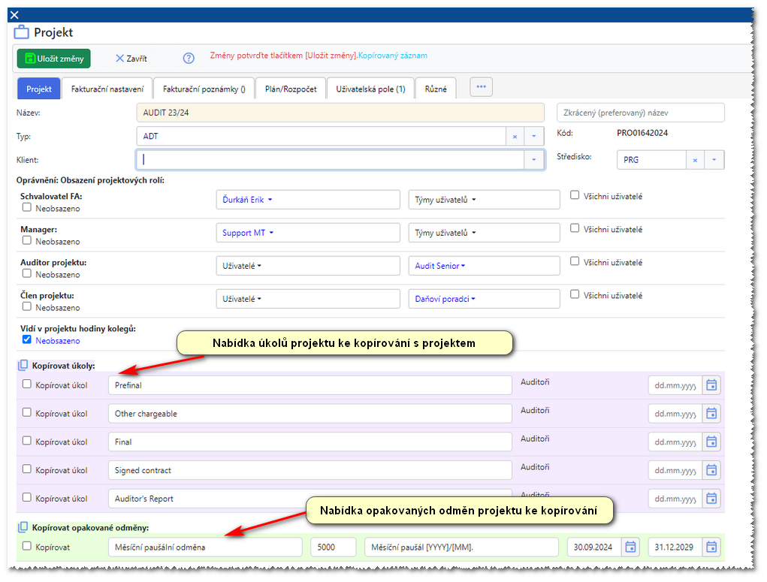Open calendar picker for Final task date
The image size is (767, 582).
click(x=711, y=442)
